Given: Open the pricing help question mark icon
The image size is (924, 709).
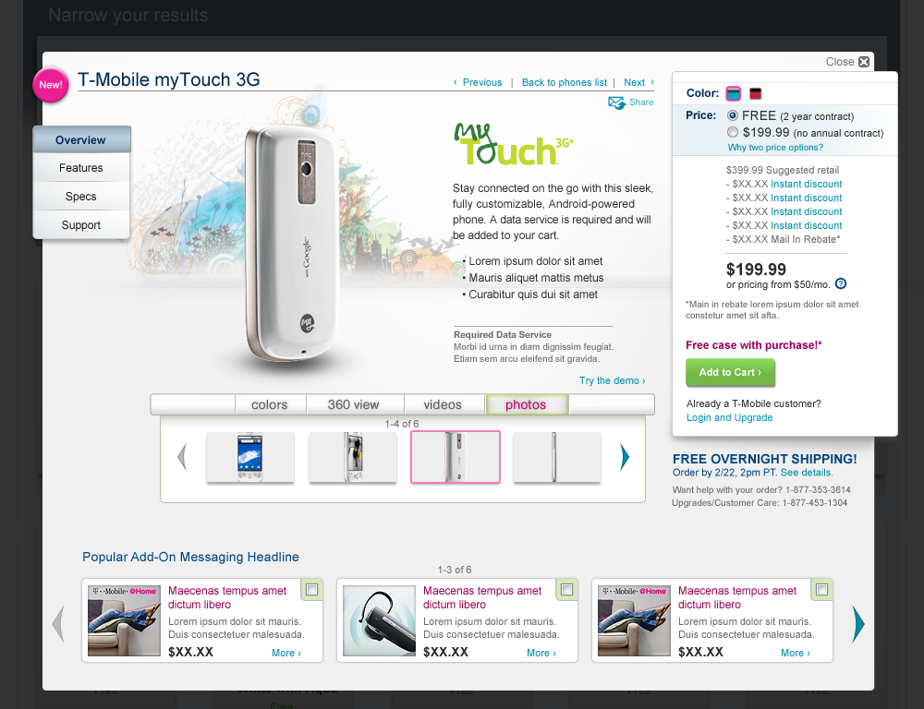Looking at the screenshot, I should point(841,283).
